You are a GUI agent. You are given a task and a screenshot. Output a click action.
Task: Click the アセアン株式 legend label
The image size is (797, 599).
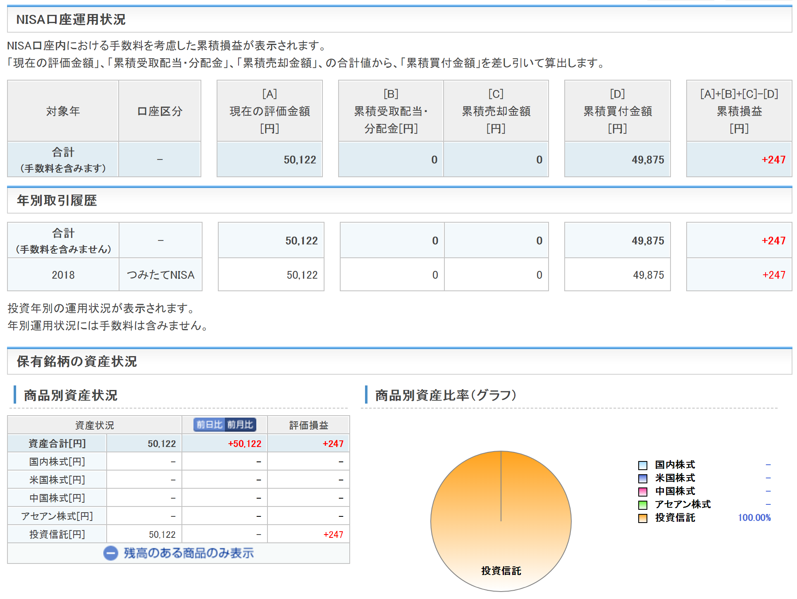[x=683, y=504]
